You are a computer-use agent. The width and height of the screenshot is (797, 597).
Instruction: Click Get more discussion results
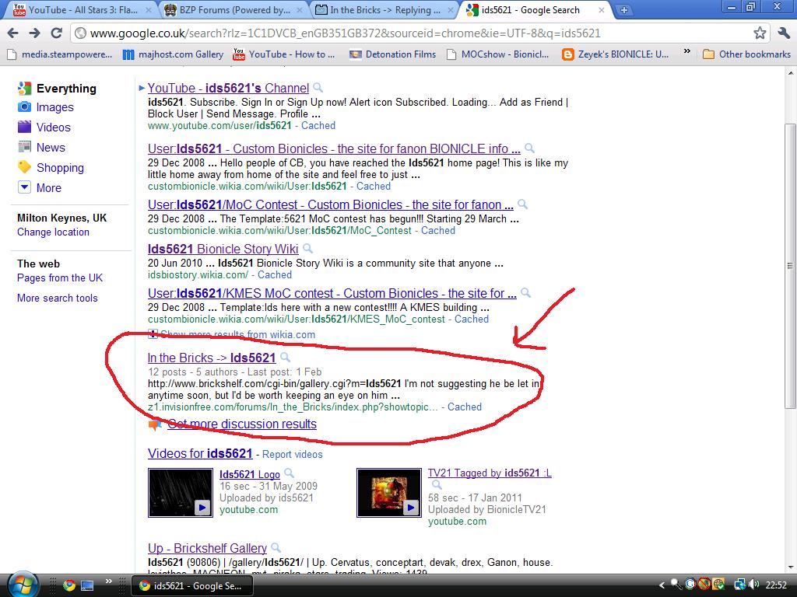coord(242,424)
